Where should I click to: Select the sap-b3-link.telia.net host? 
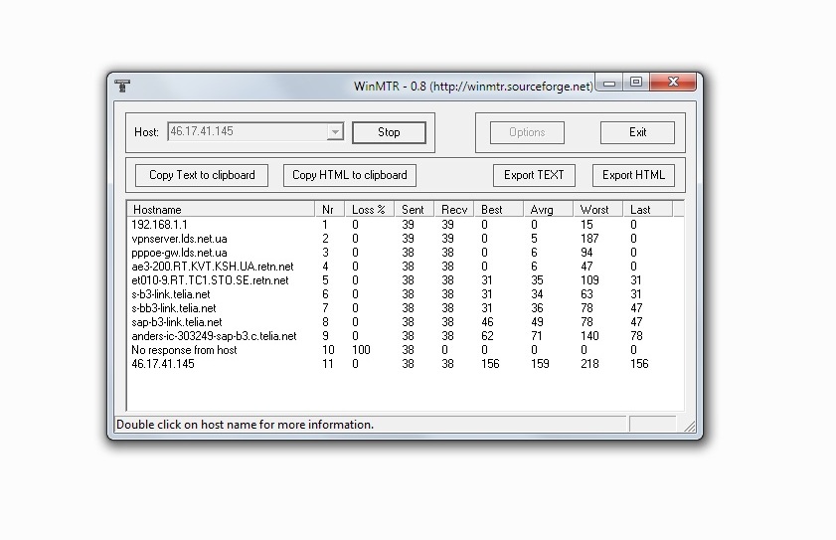(177, 322)
